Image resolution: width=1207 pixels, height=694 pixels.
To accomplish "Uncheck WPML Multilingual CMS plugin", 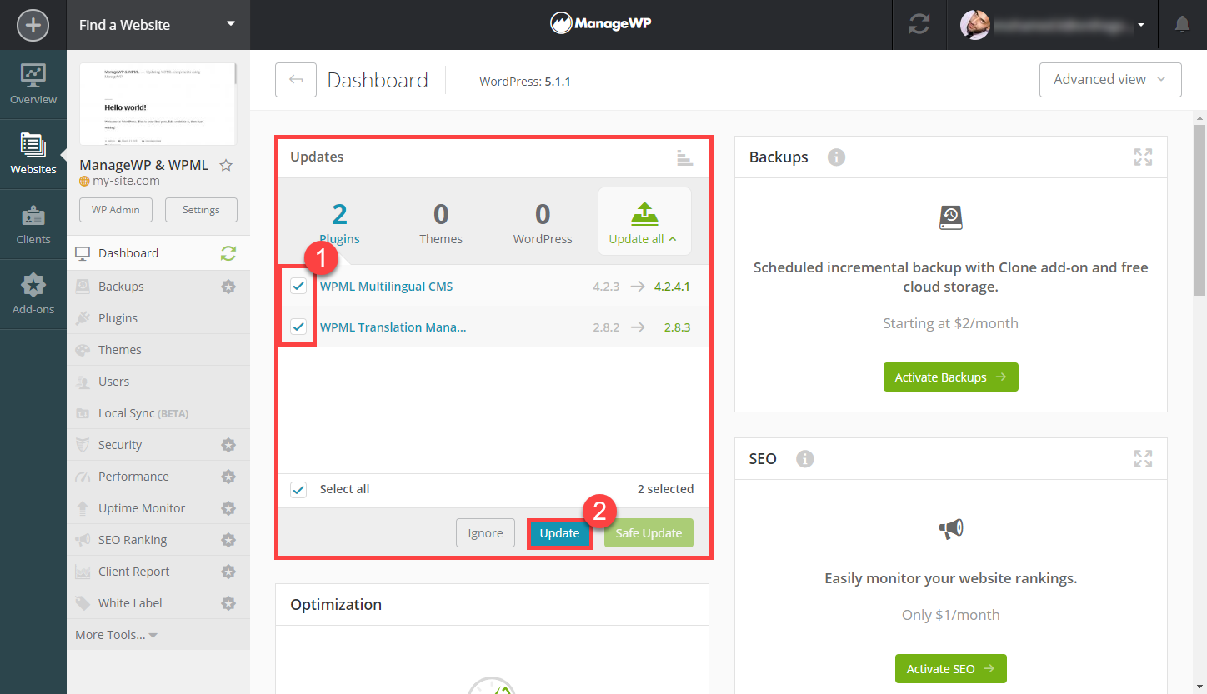I will pyautogui.click(x=298, y=287).
